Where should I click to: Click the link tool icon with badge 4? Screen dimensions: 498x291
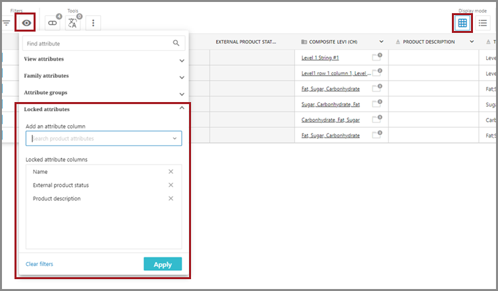point(52,23)
